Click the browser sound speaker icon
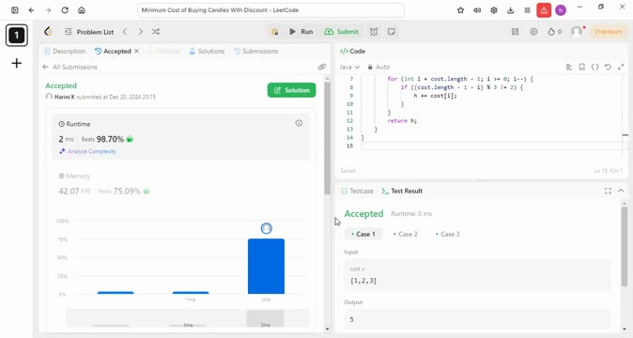 click(x=477, y=10)
